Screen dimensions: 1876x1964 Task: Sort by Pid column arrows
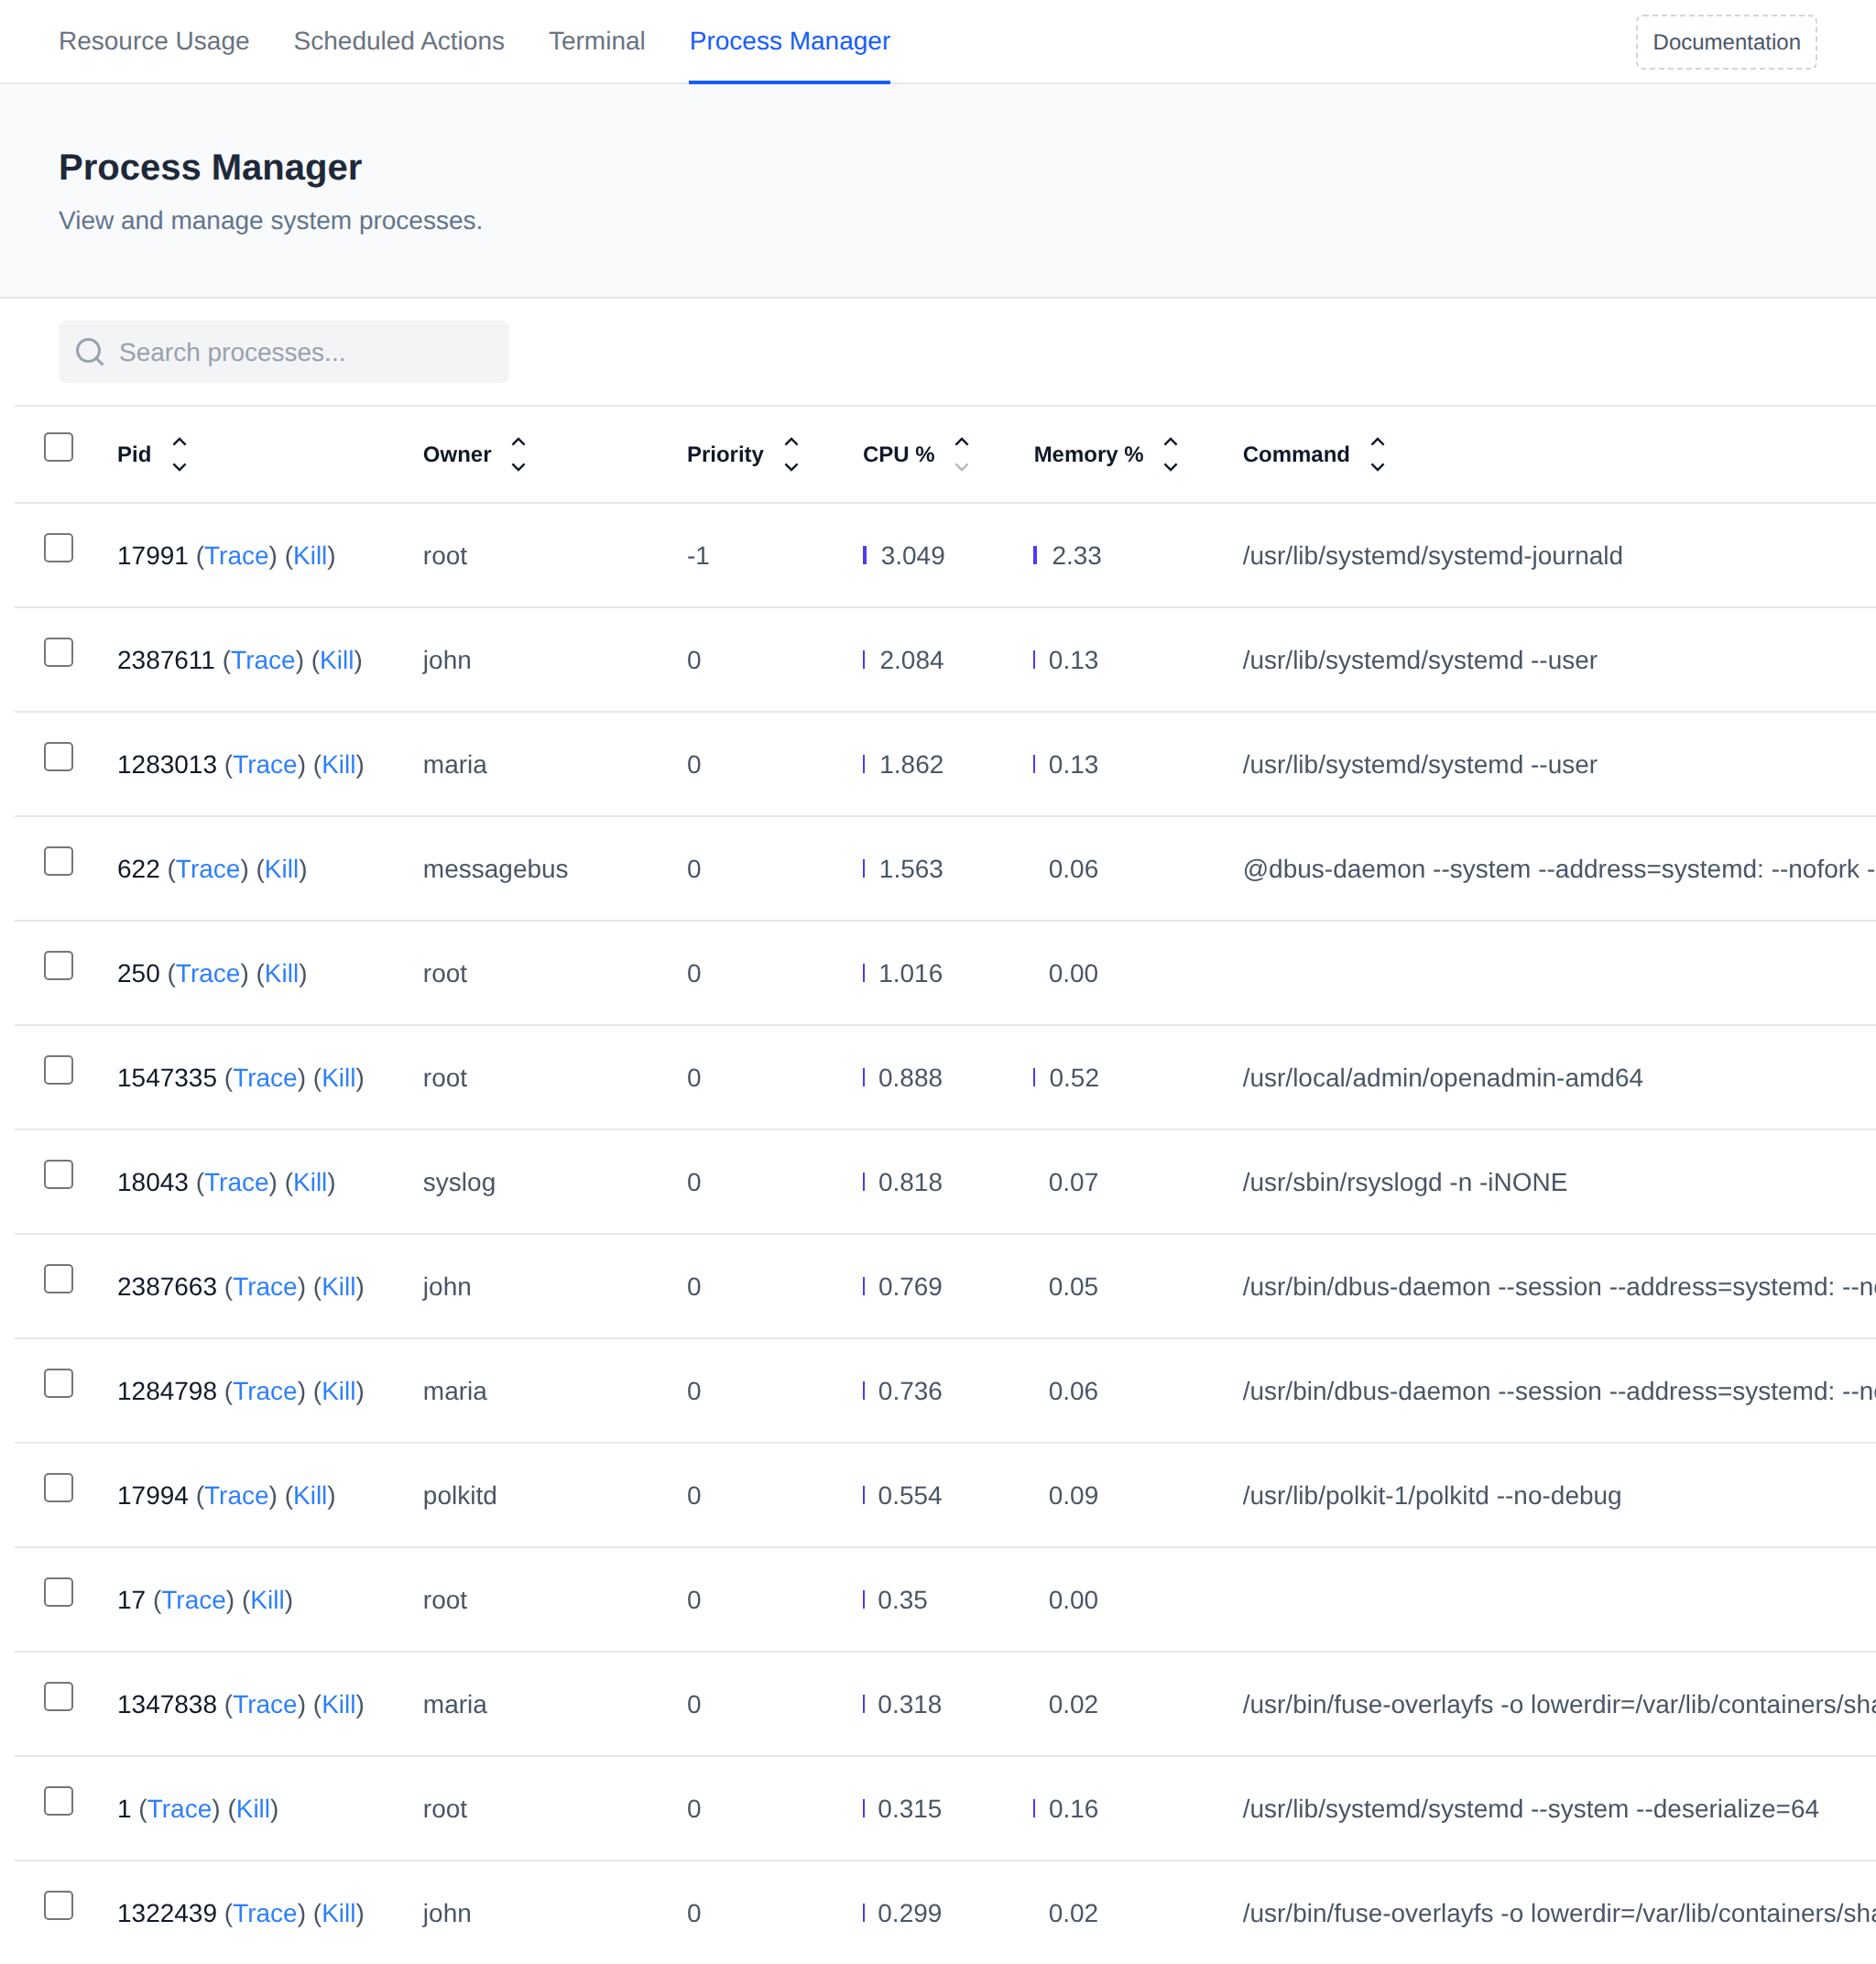coord(179,454)
